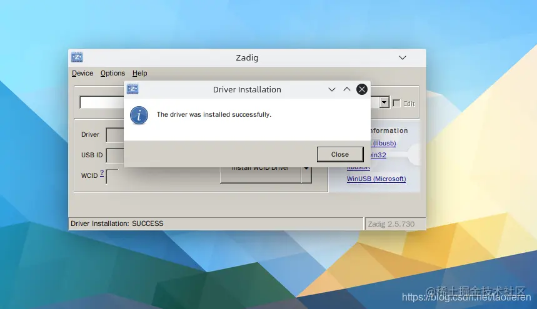This screenshot has height=309, width=537.
Task: Click the Install WCID Driver button
Action: click(x=261, y=175)
